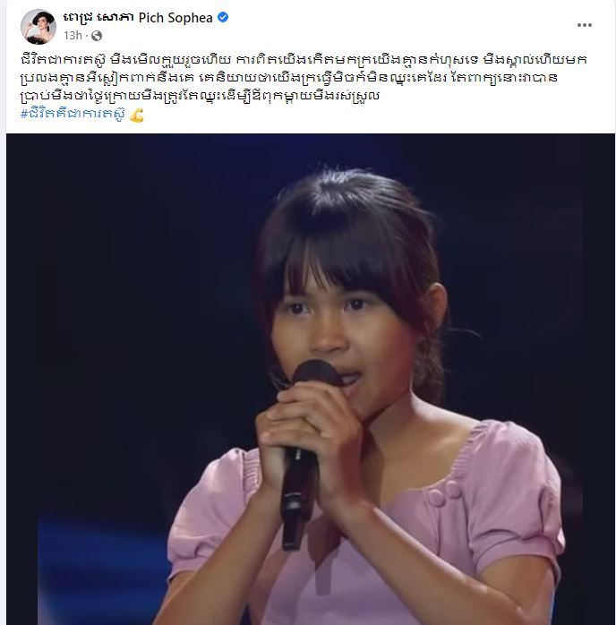Follow the blue Khmer hashtag link

point(73,115)
